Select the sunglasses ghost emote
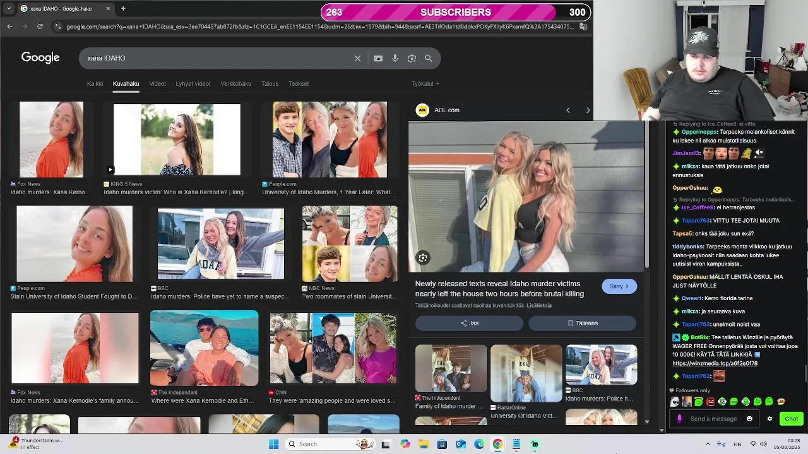Viewport: 808px width, 454px height. (675, 402)
